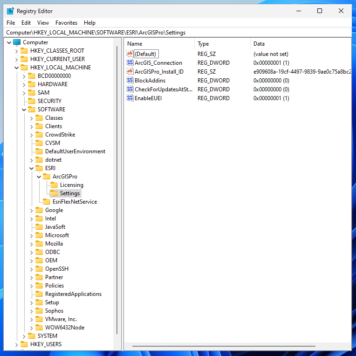This screenshot has width=356, height=356.
Task: Click REG_DWORD type of CheckForUpdatesAtSt... row
Action: [x=213, y=89]
